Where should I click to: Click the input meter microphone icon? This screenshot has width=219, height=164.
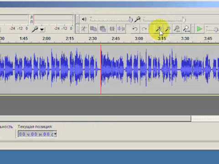35,29
